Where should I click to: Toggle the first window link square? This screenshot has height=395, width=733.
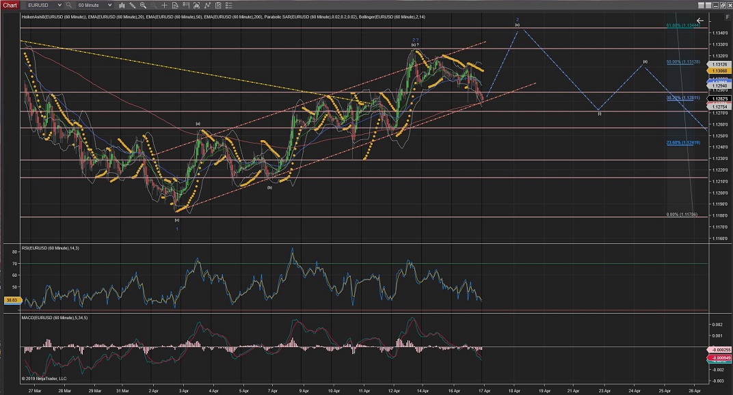701,5
